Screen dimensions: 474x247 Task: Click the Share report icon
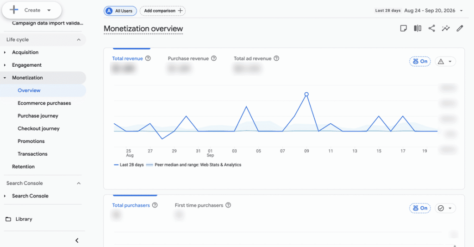tap(432, 28)
